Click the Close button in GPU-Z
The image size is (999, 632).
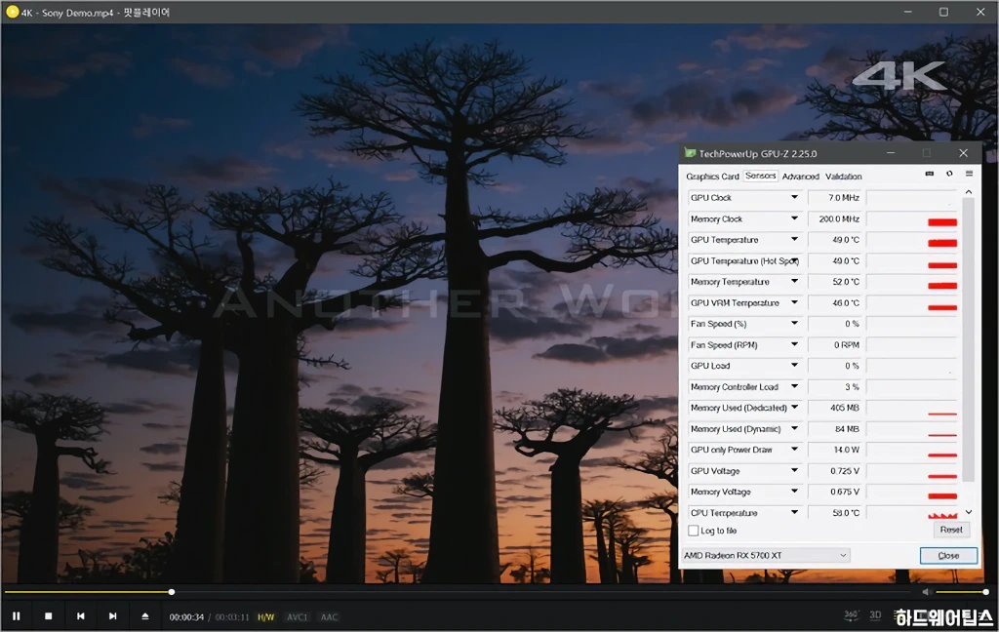click(948, 556)
